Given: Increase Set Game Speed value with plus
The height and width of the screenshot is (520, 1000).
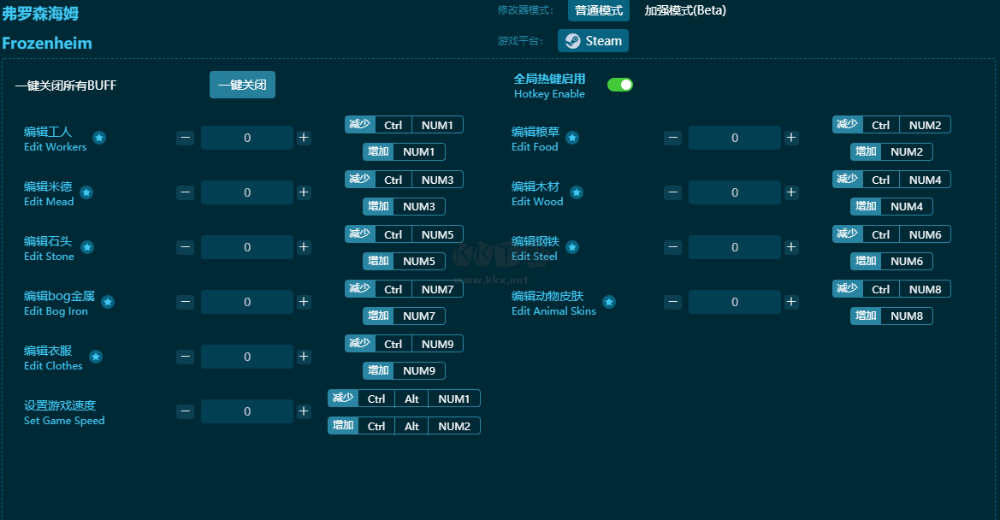Looking at the screenshot, I should (304, 411).
